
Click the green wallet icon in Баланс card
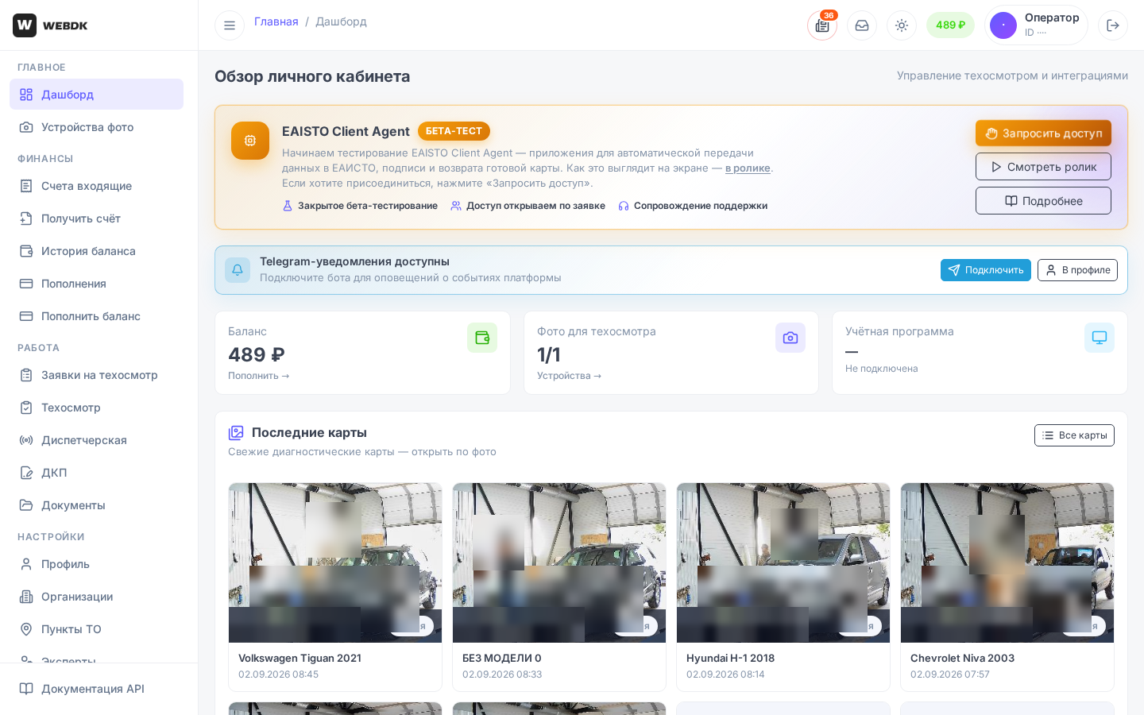(482, 338)
